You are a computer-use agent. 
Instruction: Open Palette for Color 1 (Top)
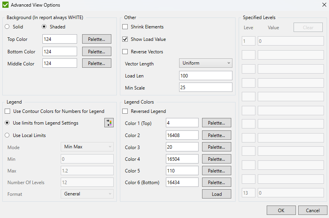click(216, 123)
